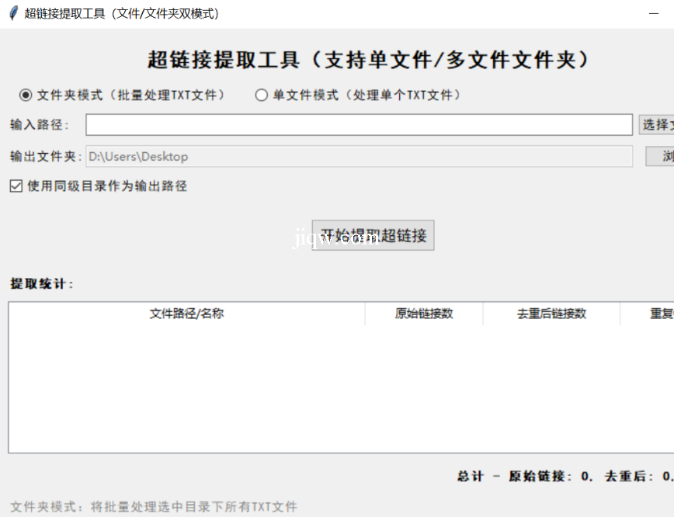Minimize the hyperlink extractor window
Viewport: 674px width, 517px height.
(654, 13)
